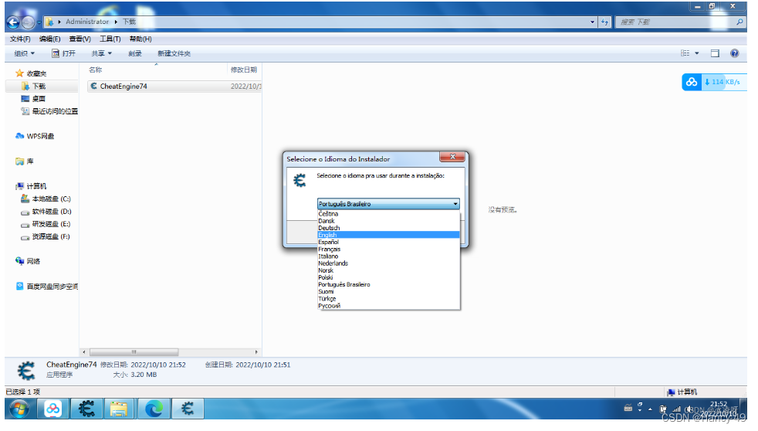Choose Español from language list
The width and height of the screenshot is (758, 431).
(389, 243)
